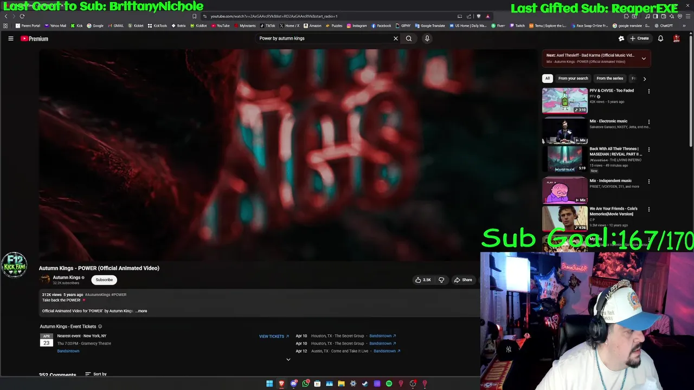The image size is (694, 390).
Task: Open We Are Your Friends video title
Action: [x=614, y=211]
